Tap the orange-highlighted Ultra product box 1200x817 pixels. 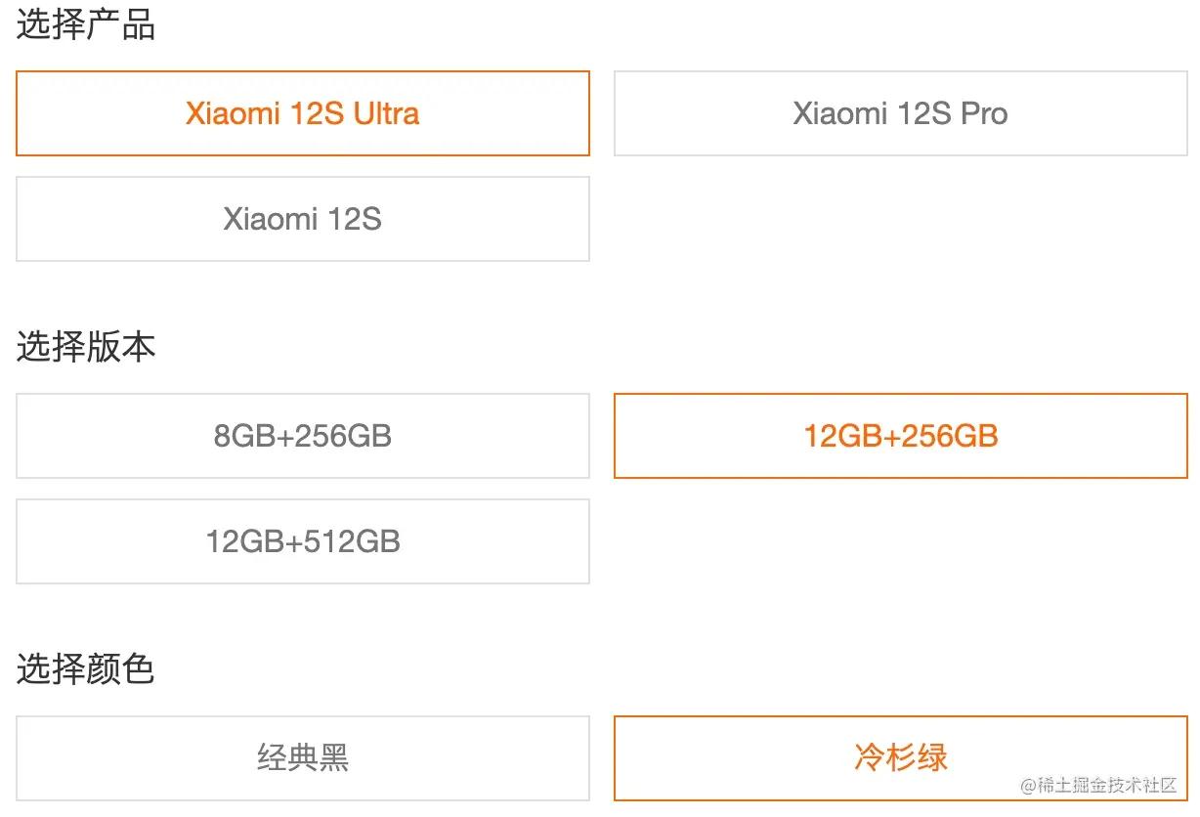point(303,113)
